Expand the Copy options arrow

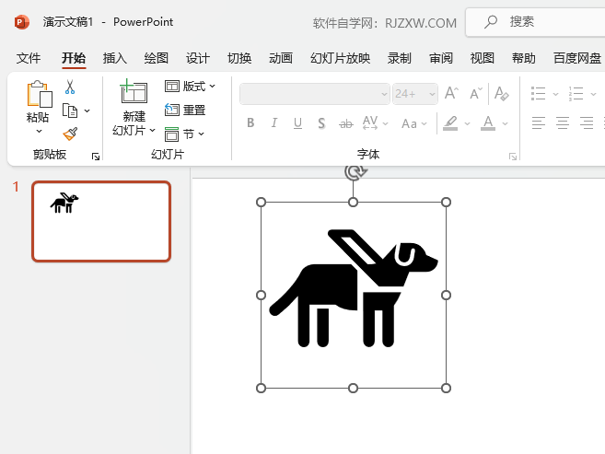[87, 111]
